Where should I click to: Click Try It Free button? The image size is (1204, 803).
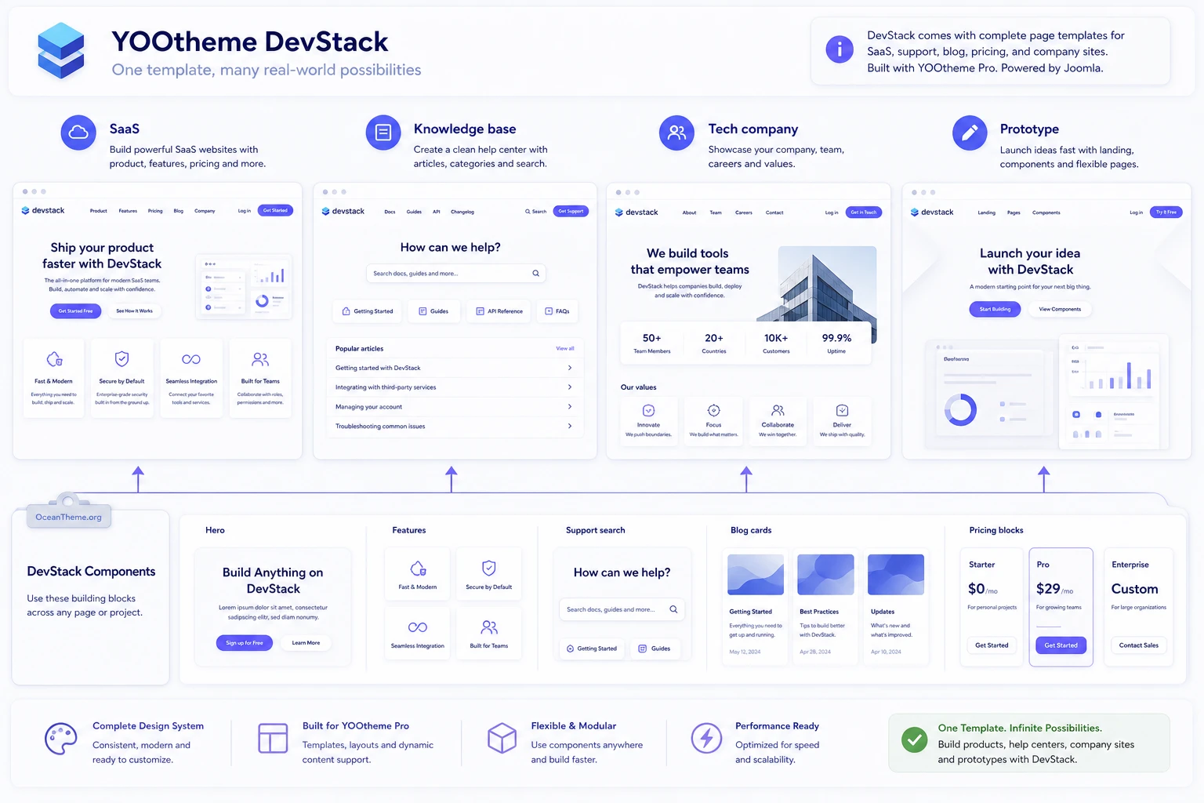pos(1166,213)
